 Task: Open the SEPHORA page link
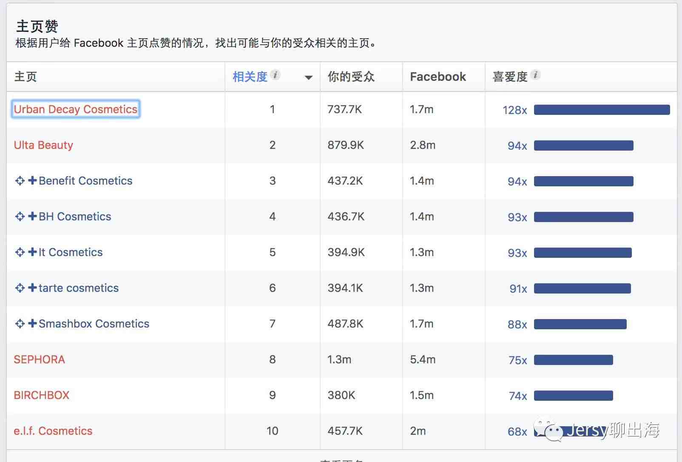pyautogui.click(x=39, y=359)
